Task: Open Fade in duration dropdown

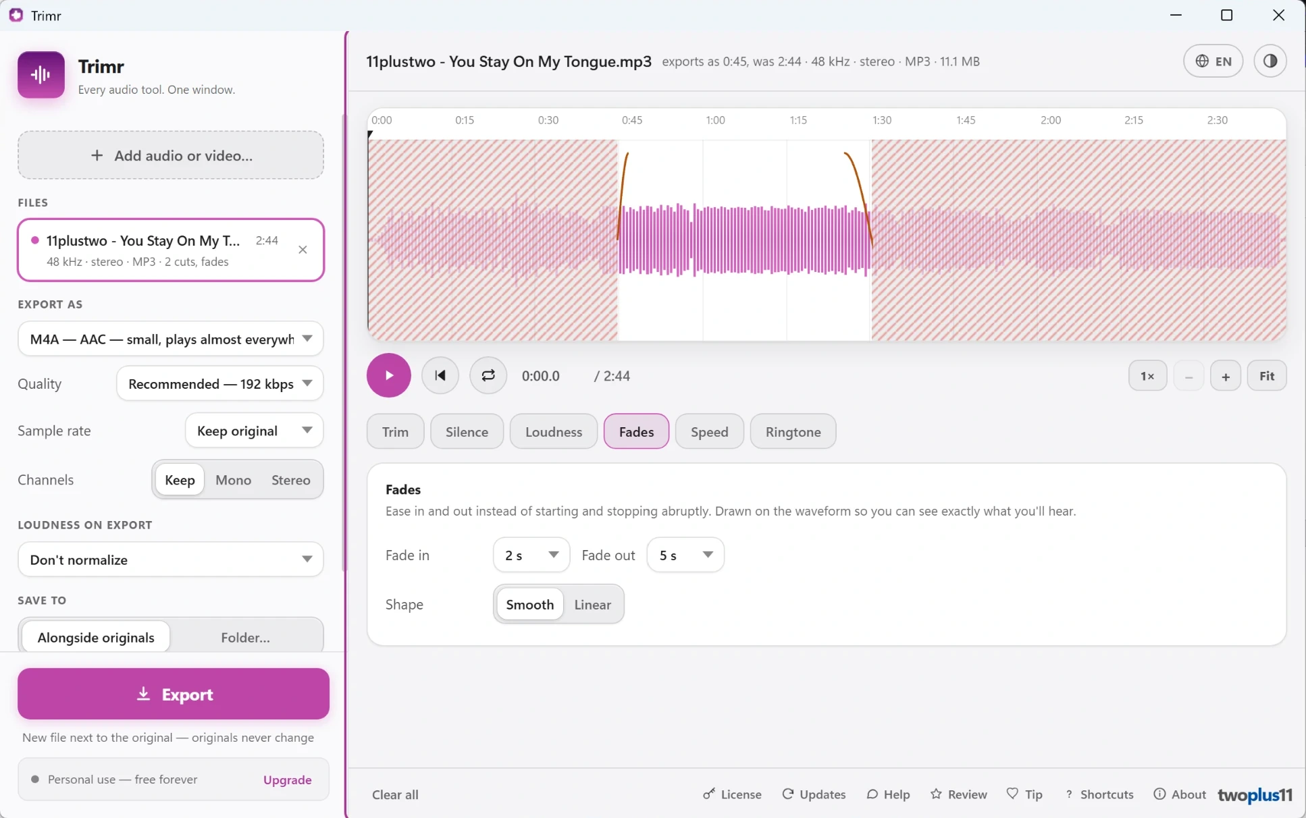Action: 532,555
